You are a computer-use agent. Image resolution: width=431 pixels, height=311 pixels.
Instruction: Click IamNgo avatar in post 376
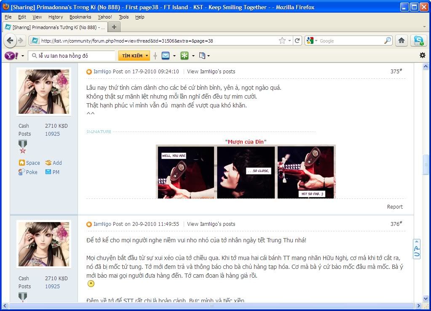coord(44,244)
